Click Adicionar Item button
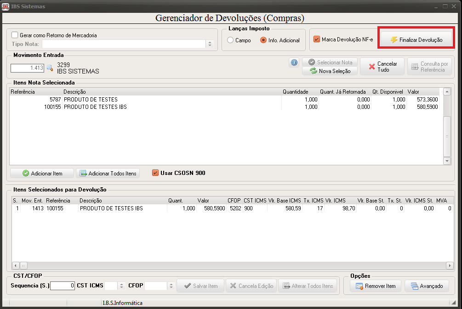462x309 pixels. point(42,174)
